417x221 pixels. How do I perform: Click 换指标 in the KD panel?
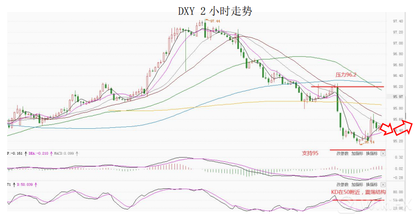[x=372, y=184]
